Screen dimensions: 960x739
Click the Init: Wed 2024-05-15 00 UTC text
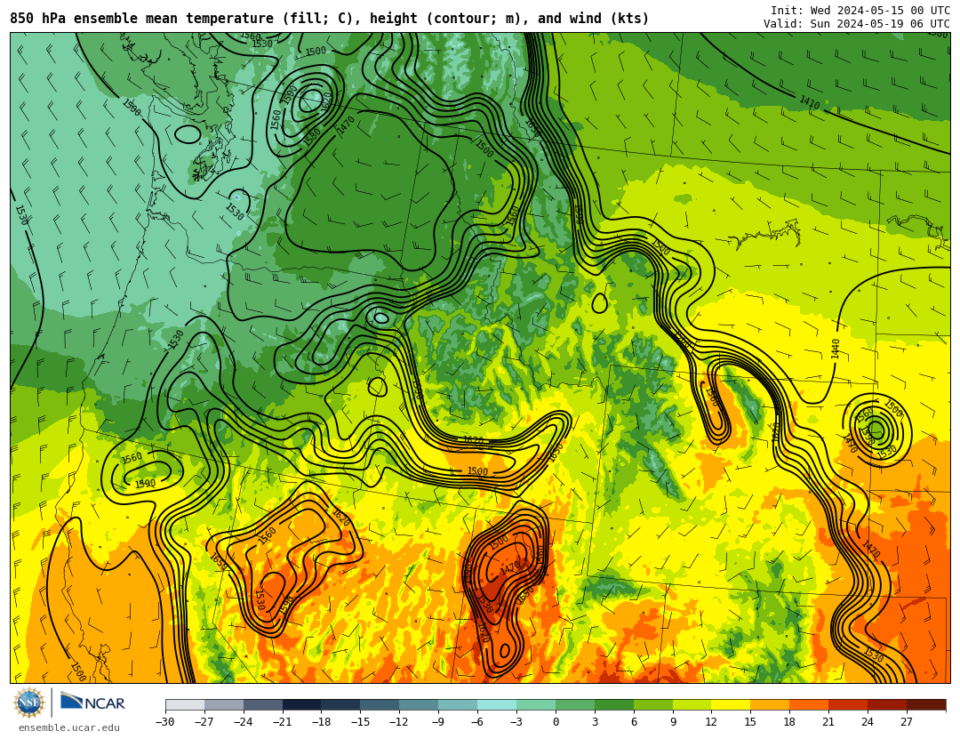tap(860, 11)
